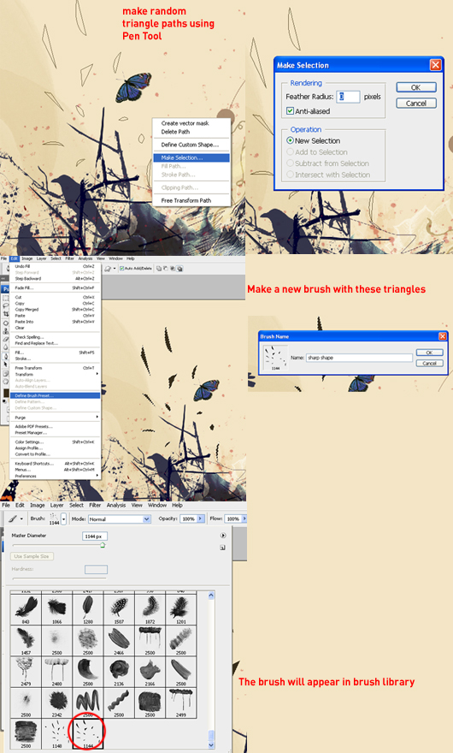
Task: Toggle the Auto Add/Delete checkbox
Action: [x=122, y=269]
